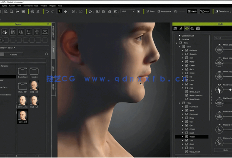Screen dimensions: 232x158
Task: Toggle the Chest row checkbox
Action: coord(187,66)
